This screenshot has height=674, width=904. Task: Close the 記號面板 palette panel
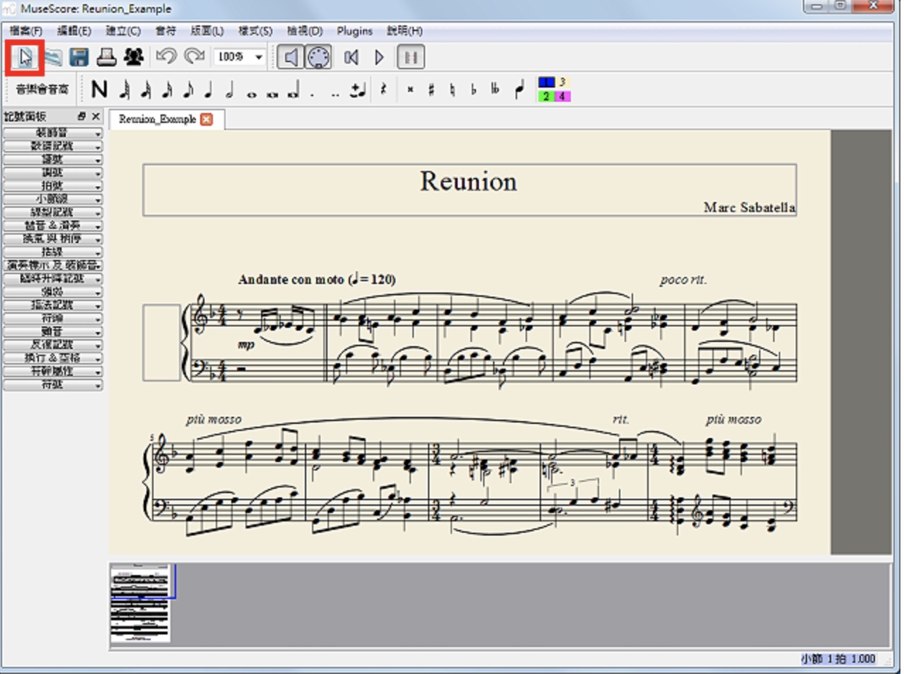point(96,116)
